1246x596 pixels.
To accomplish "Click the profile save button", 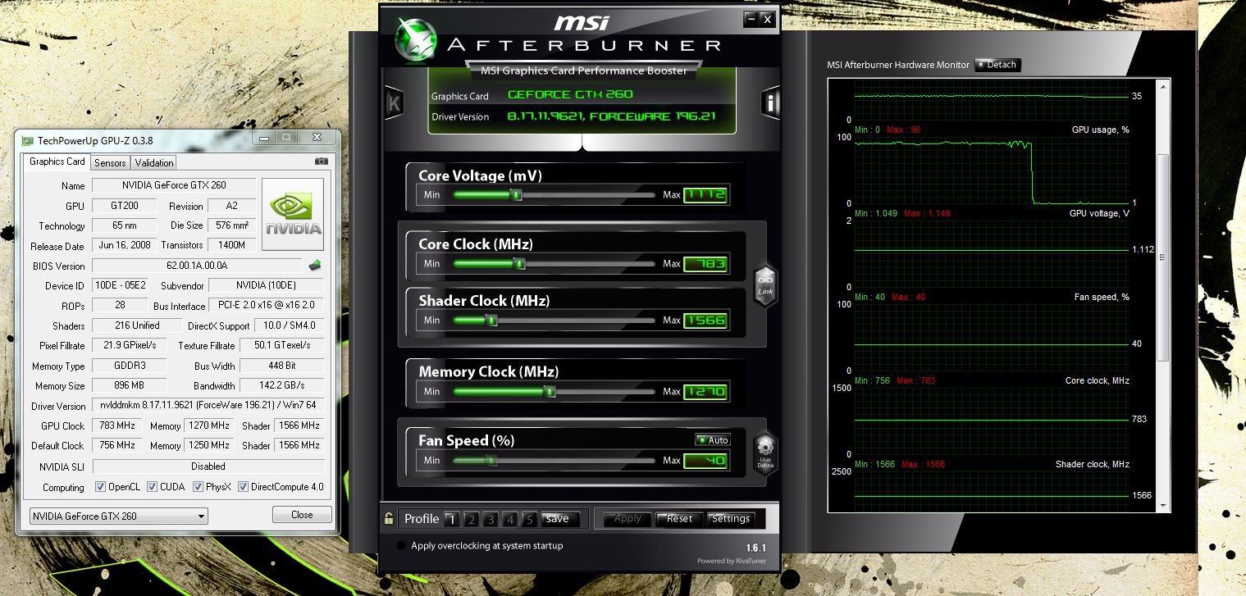I will pyautogui.click(x=559, y=519).
